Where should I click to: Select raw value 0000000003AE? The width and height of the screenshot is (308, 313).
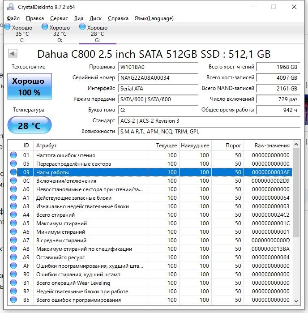pyautogui.click(x=270, y=172)
